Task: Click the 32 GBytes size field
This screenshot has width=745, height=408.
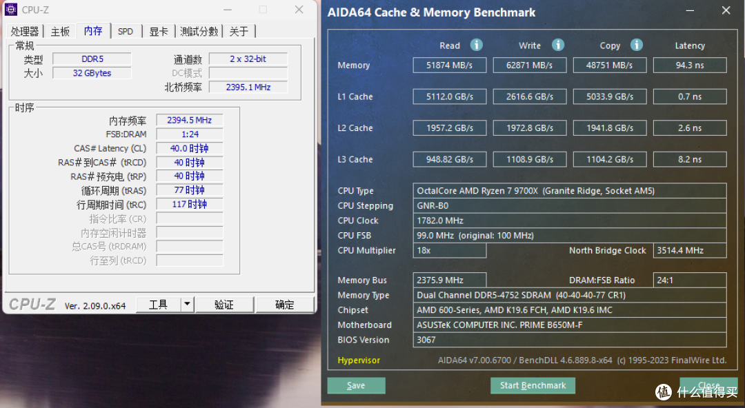Action: 92,73
